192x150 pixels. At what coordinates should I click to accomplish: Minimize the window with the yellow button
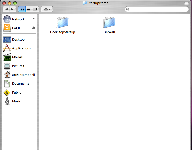point(10,3)
